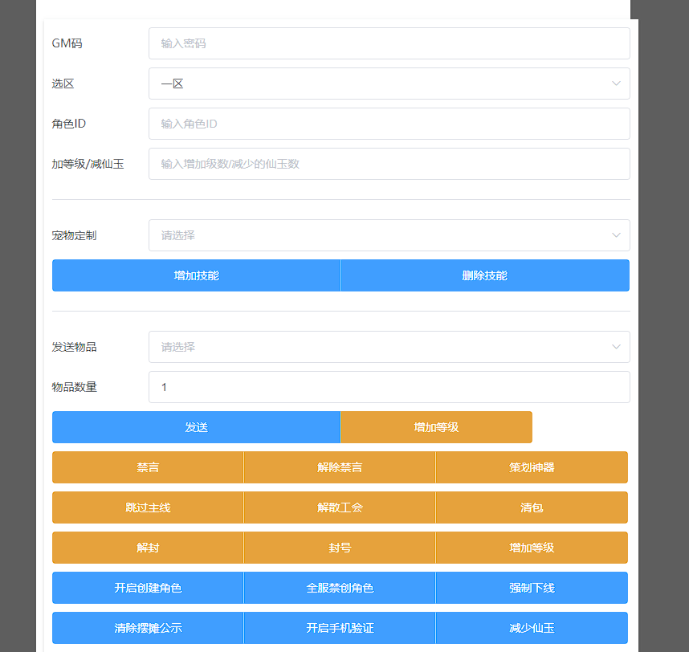Click the 策划神器 button
Image resolution: width=689 pixels, height=652 pixels.
point(532,467)
